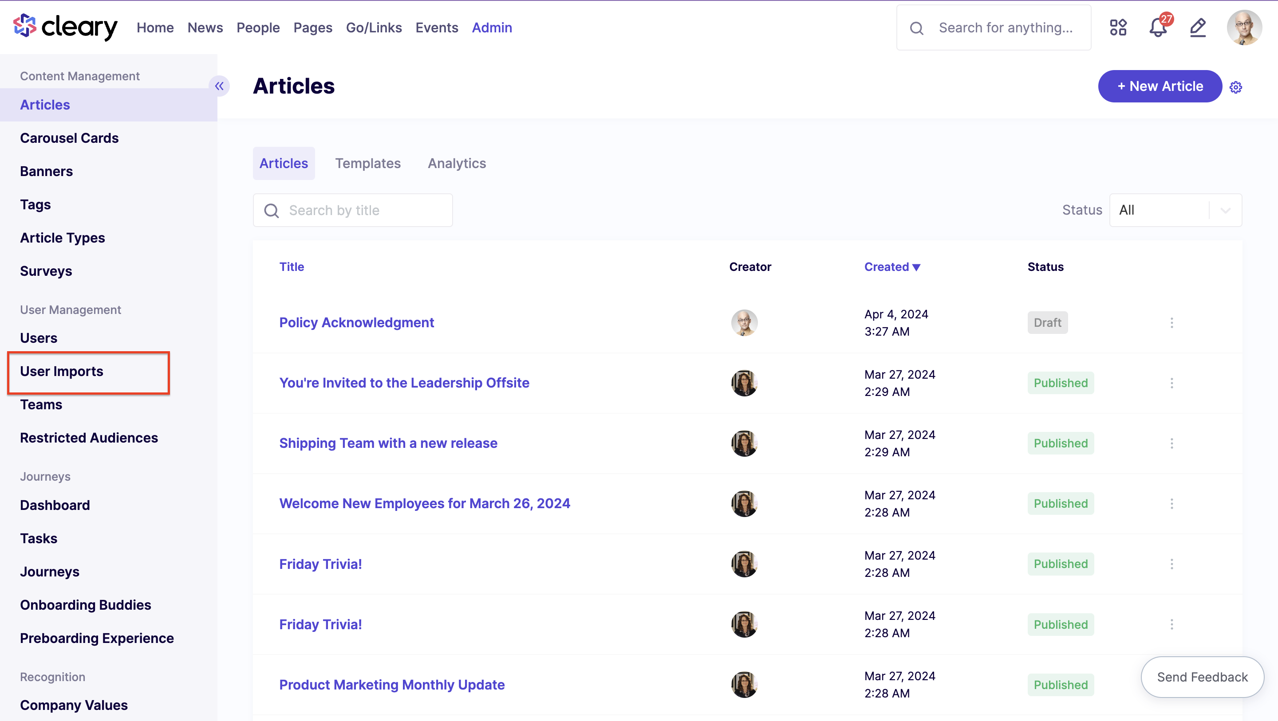The image size is (1278, 721).
Task: Open Journeys item in sidebar
Action: 50,571
